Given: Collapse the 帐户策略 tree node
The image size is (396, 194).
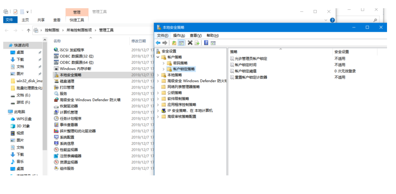Looking at the screenshot, I should [158, 57].
